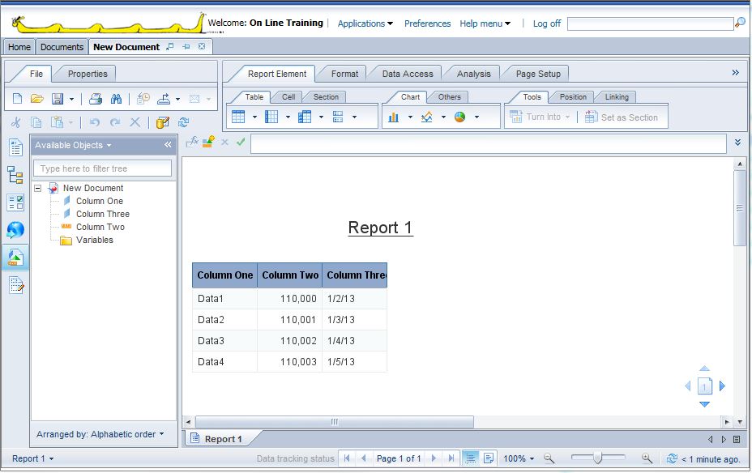Select Column Two in the objects tree

tap(100, 227)
